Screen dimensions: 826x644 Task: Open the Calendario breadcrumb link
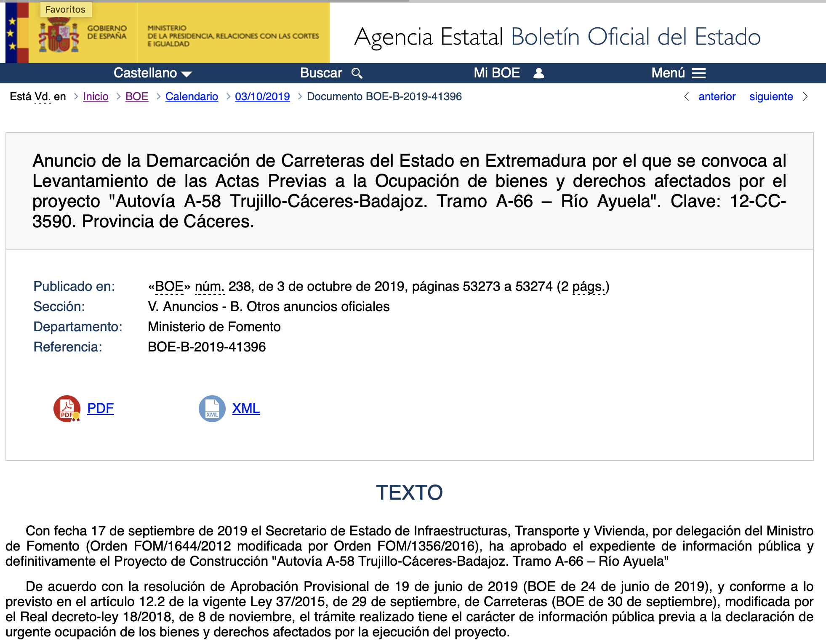click(x=192, y=96)
